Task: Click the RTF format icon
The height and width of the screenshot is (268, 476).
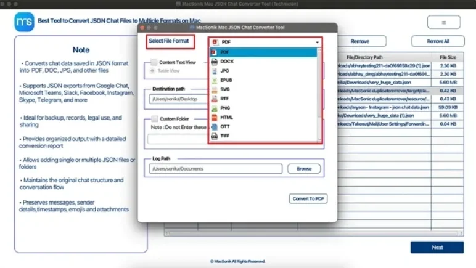Action: 215,99
